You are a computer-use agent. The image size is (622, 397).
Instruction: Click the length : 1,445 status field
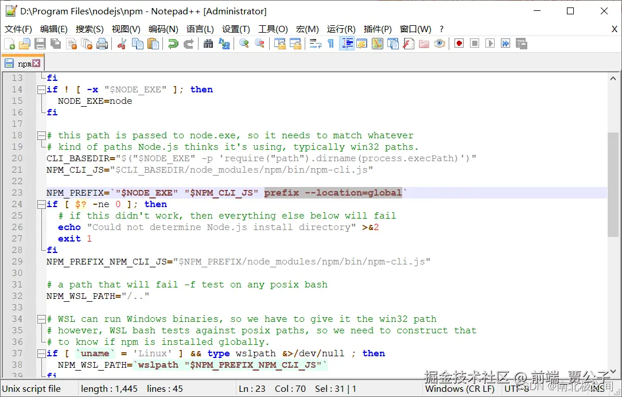109,389
